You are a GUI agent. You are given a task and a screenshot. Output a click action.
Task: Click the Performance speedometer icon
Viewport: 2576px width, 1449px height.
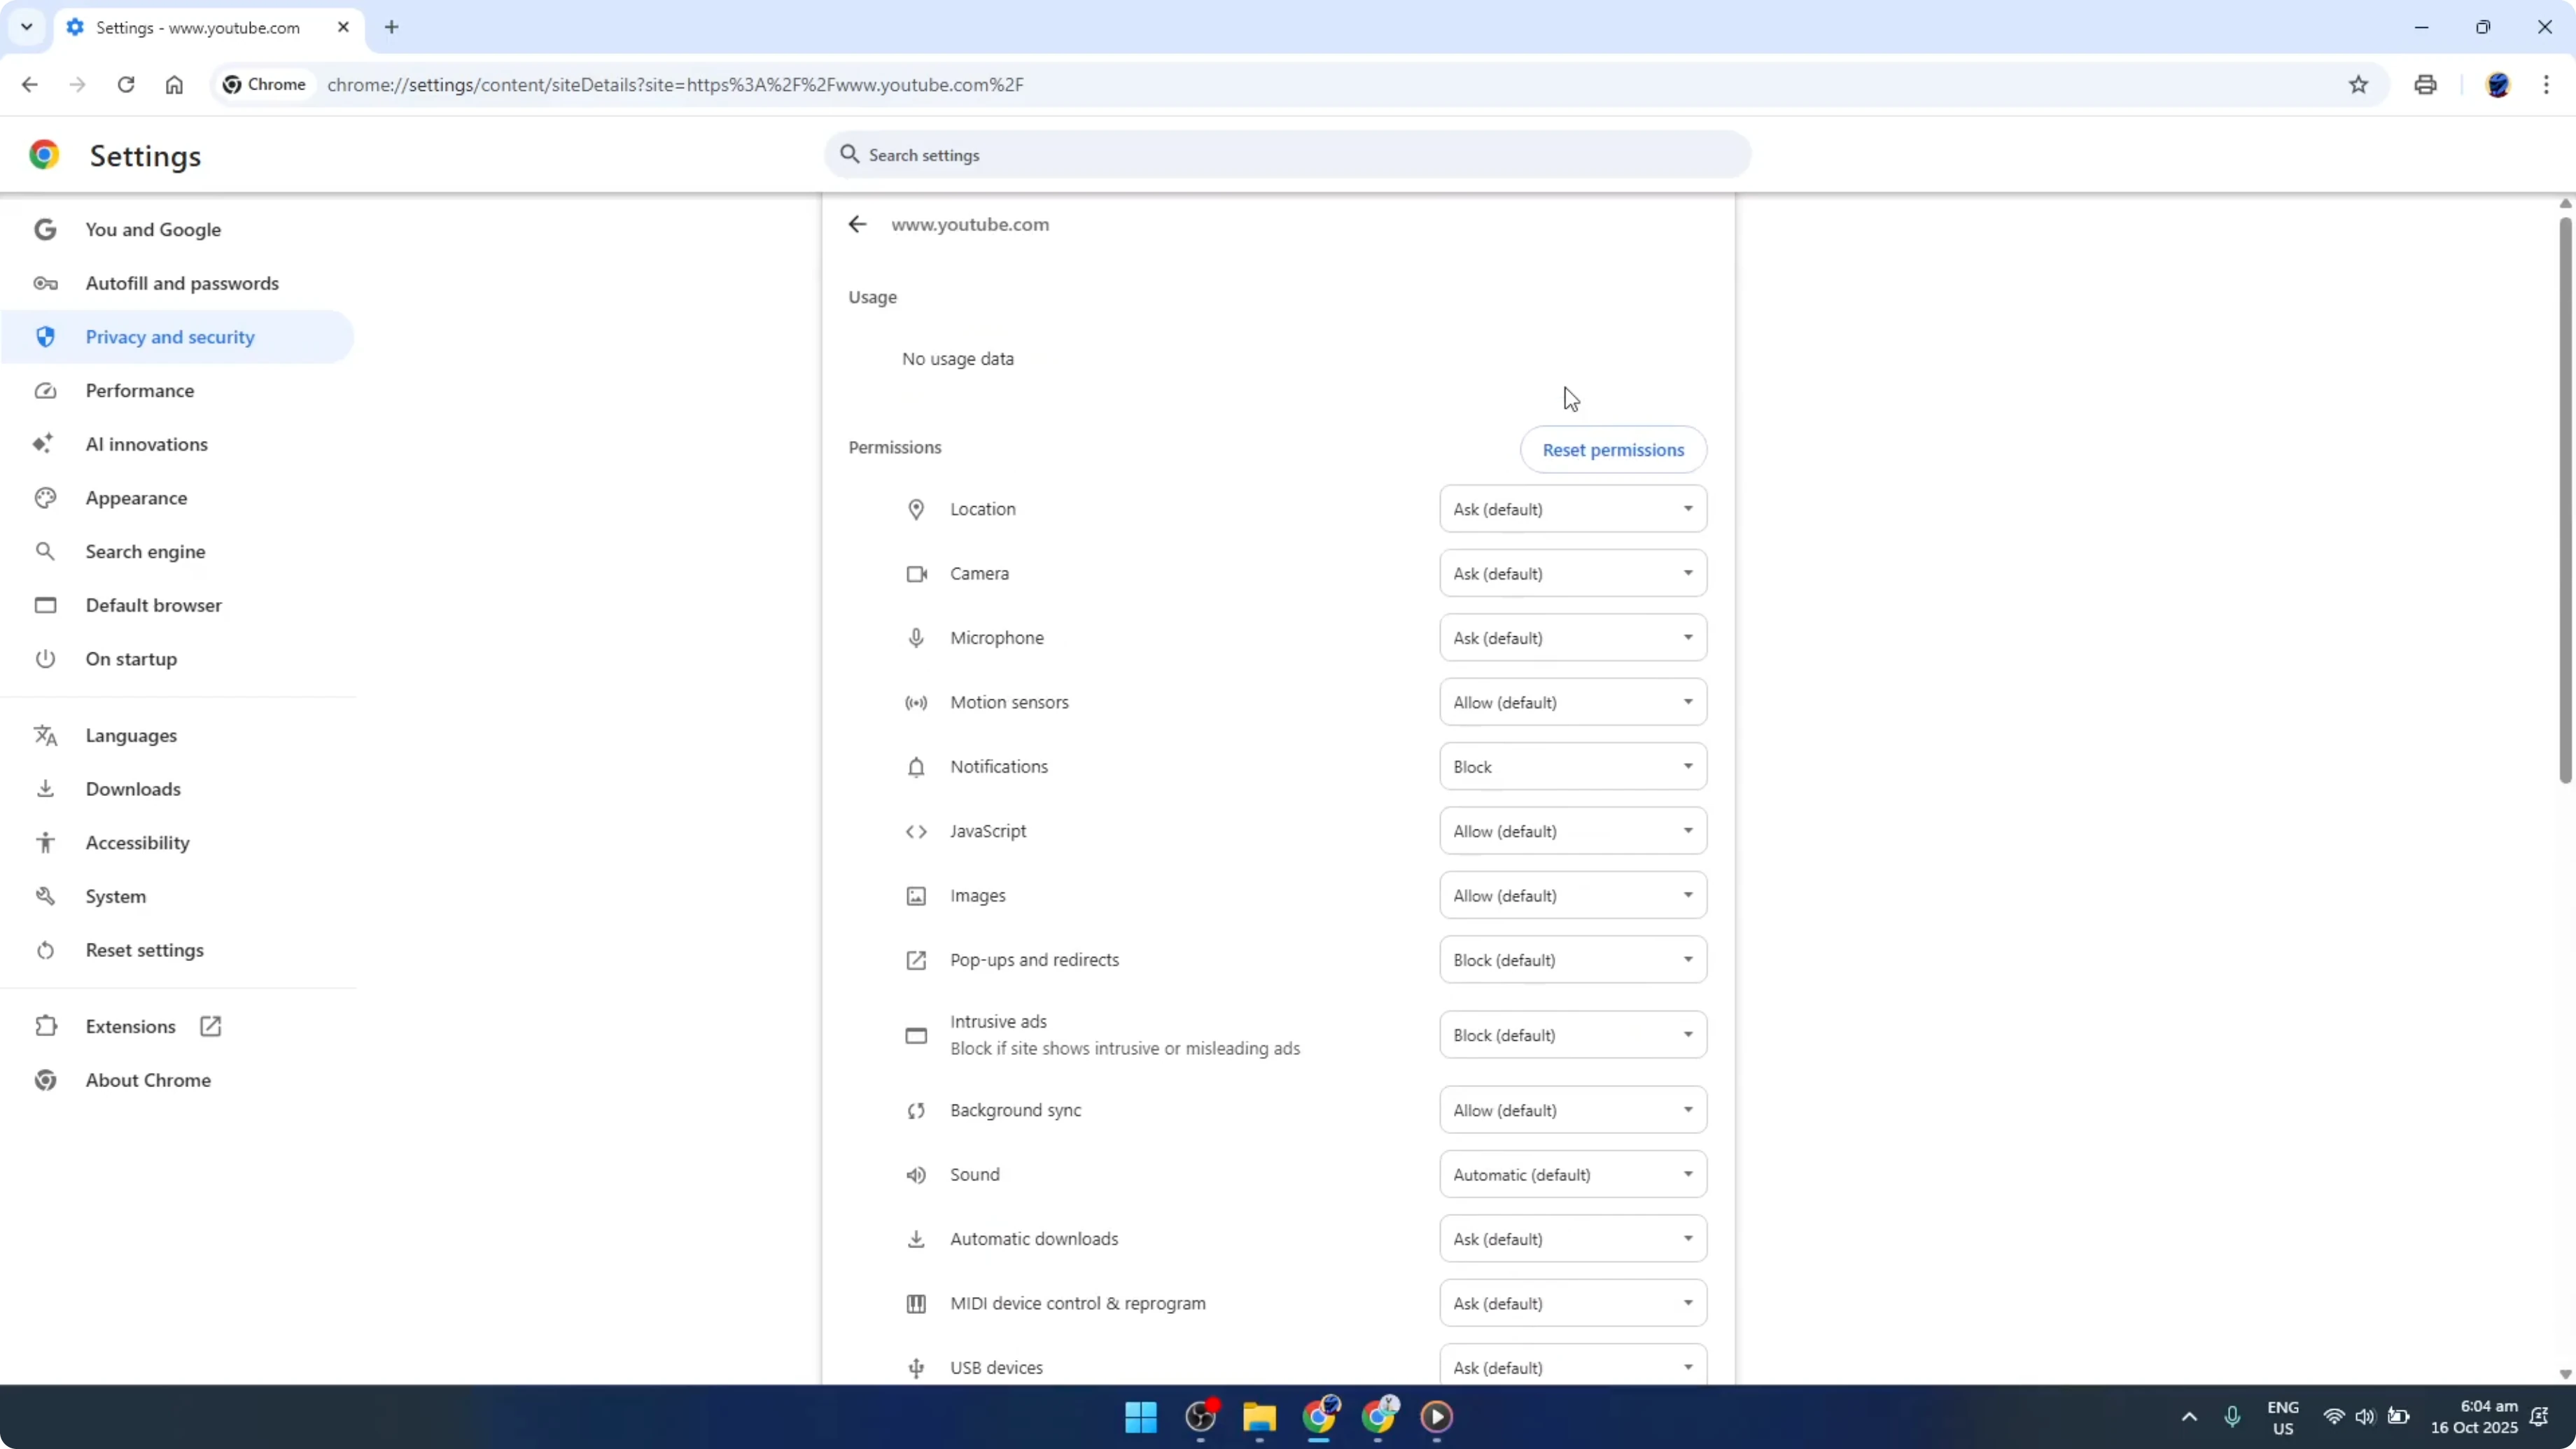45,390
